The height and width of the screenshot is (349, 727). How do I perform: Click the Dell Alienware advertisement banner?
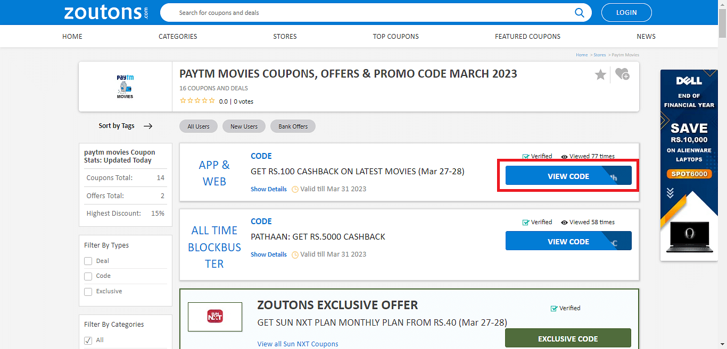tap(689, 165)
